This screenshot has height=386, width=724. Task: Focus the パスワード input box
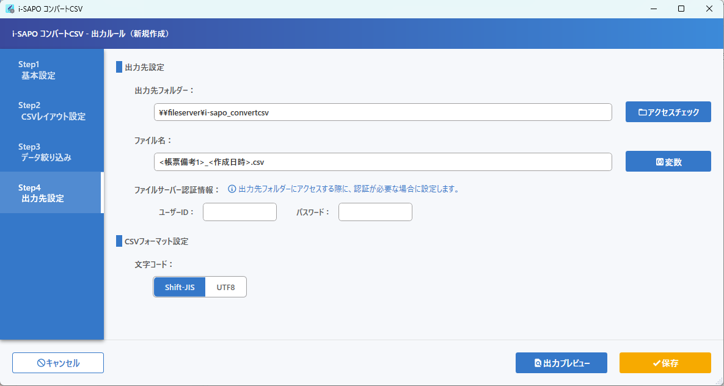375,212
